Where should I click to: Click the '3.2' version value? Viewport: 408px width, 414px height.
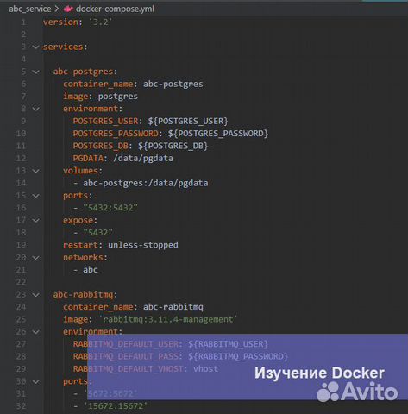click(100, 22)
